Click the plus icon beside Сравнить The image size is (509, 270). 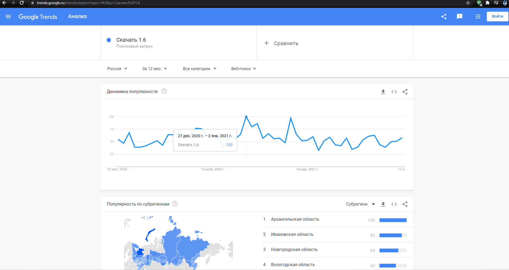pos(267,43)
